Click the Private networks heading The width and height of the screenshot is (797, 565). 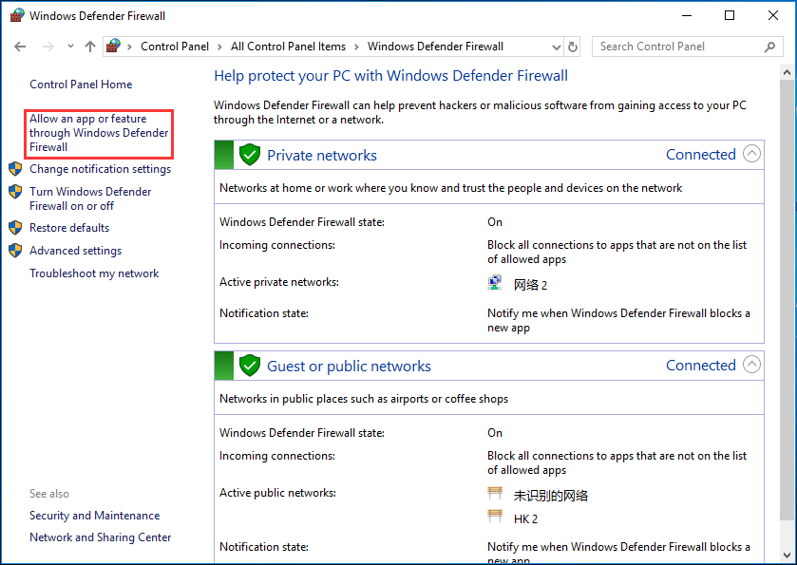click(322, 156)
